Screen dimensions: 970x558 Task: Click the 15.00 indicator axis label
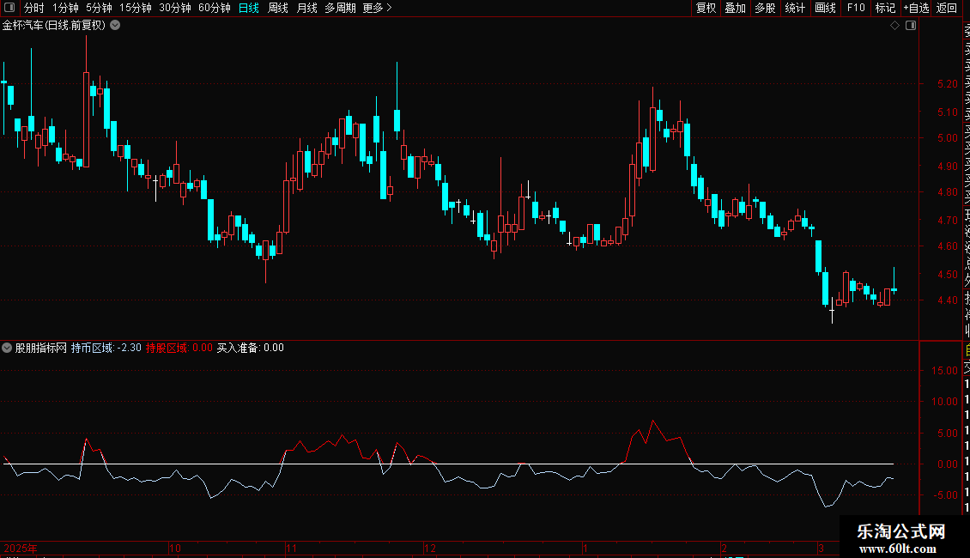pos(944,371)
